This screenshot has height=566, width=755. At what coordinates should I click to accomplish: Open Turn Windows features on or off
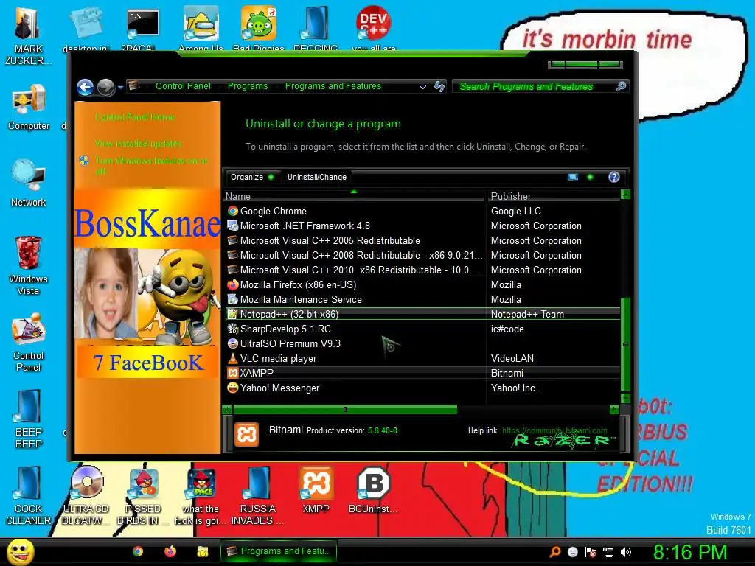point(151,166)
